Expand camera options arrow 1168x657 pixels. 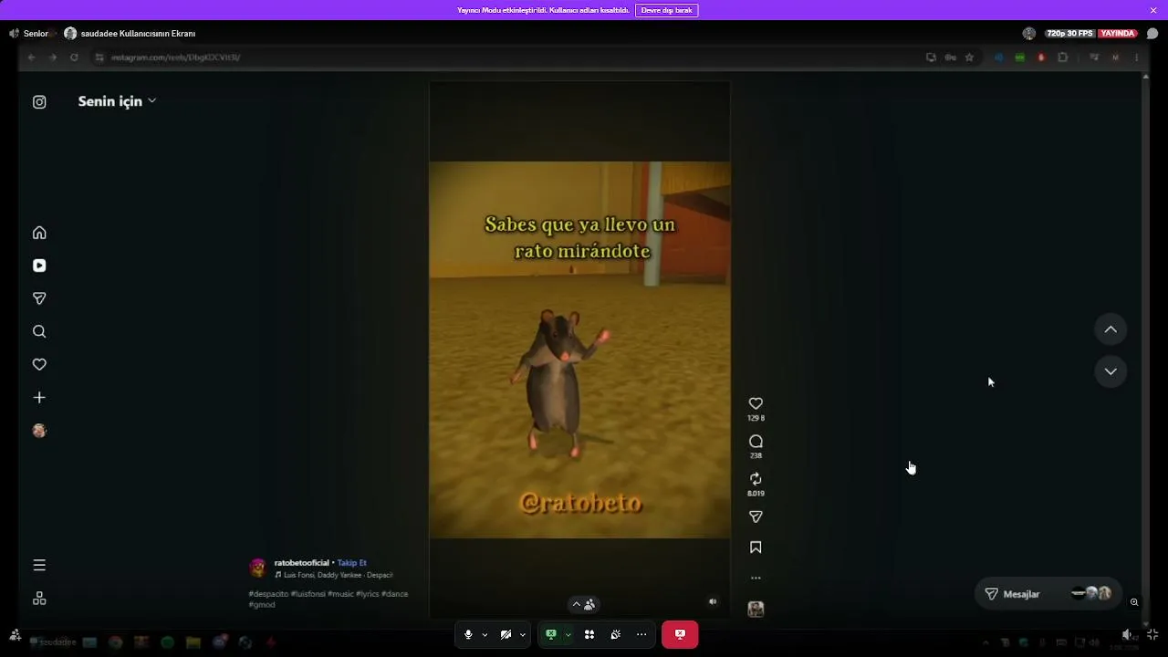[x=523, y=634]
